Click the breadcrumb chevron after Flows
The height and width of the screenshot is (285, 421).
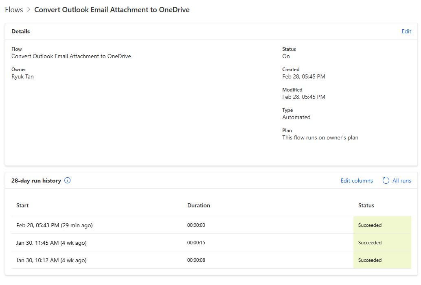(29, 10)
